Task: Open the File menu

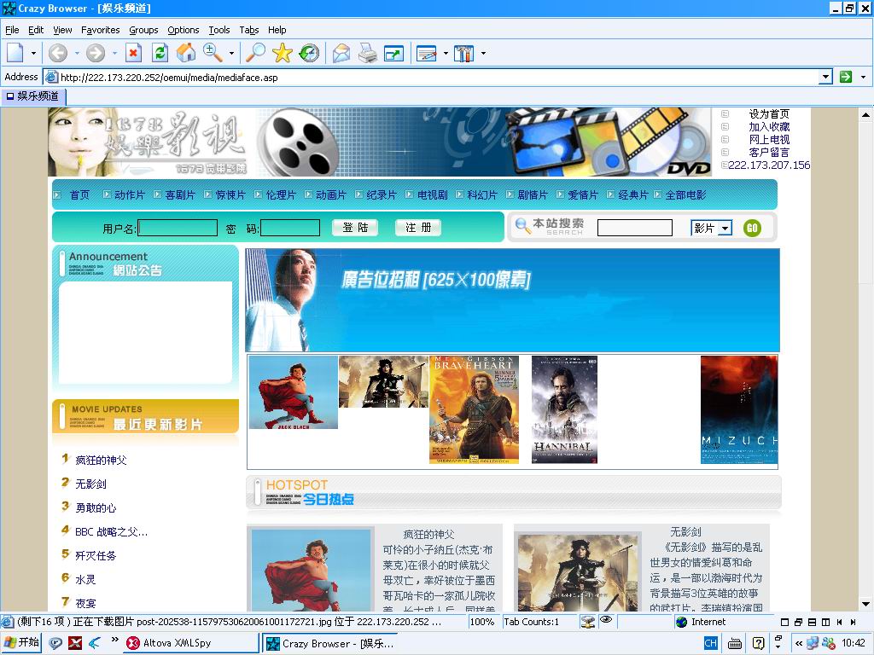Action: tap(12, 30)
